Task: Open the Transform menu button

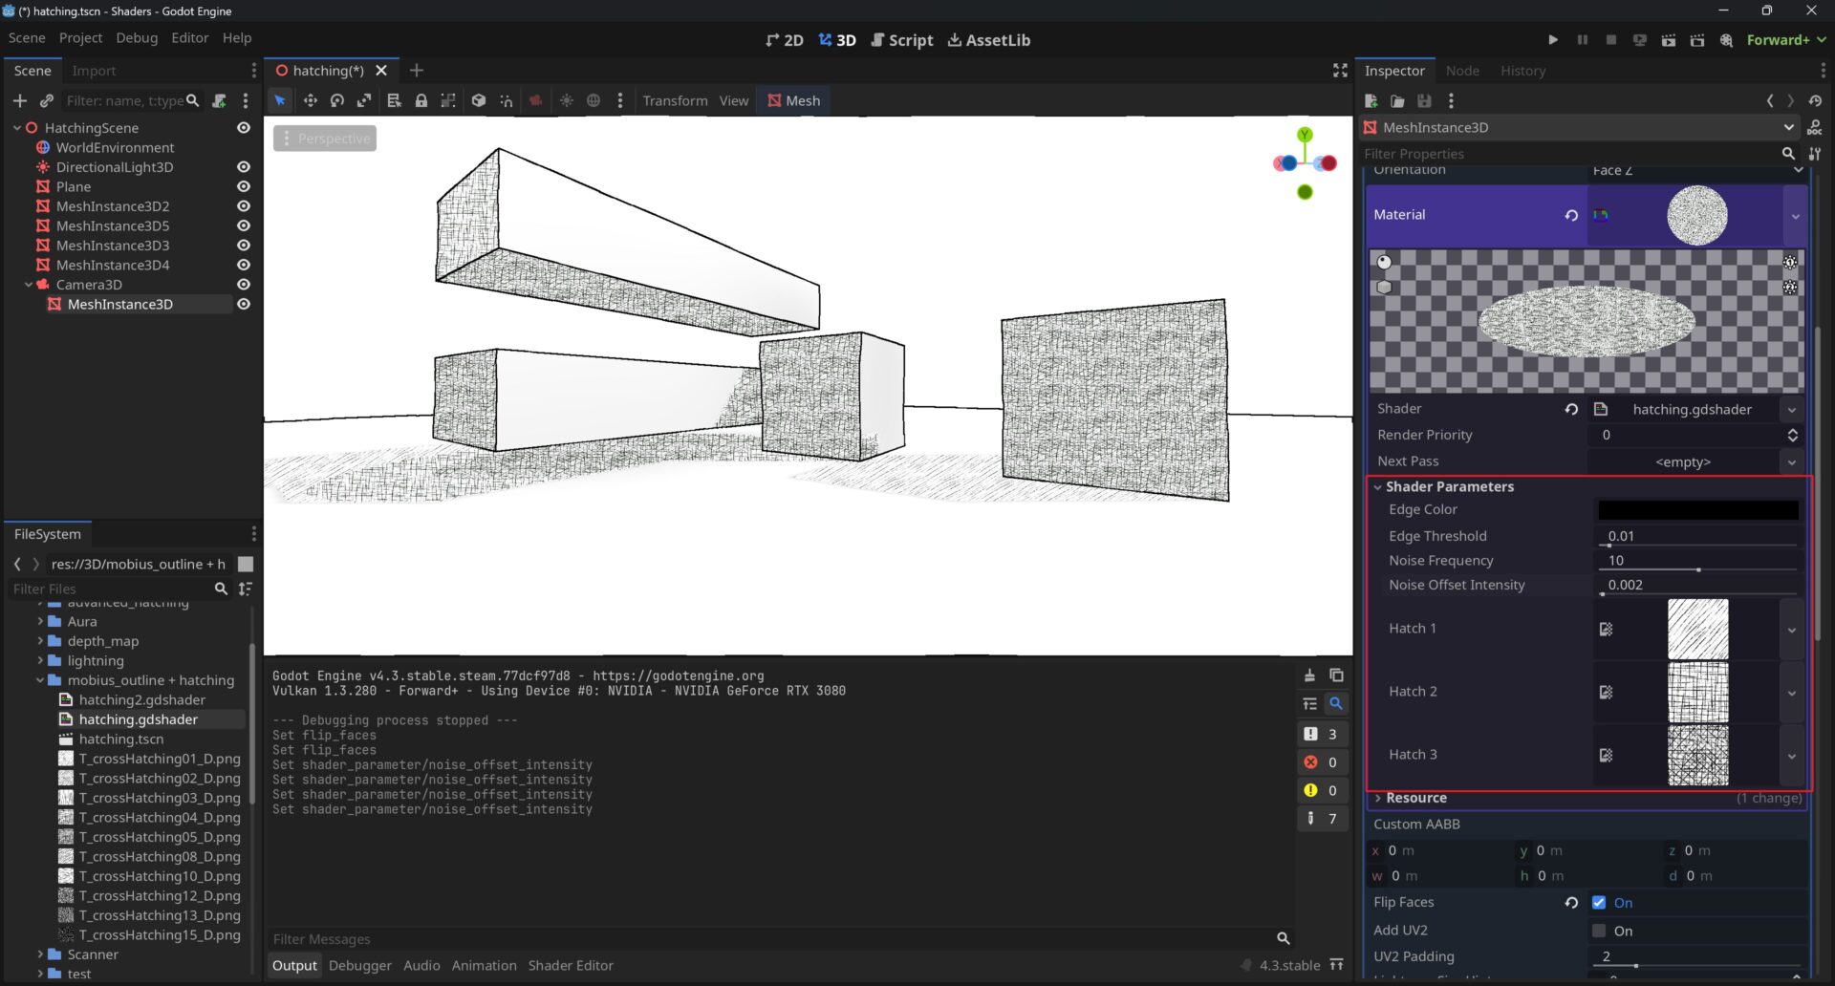Action: point(675,100)
